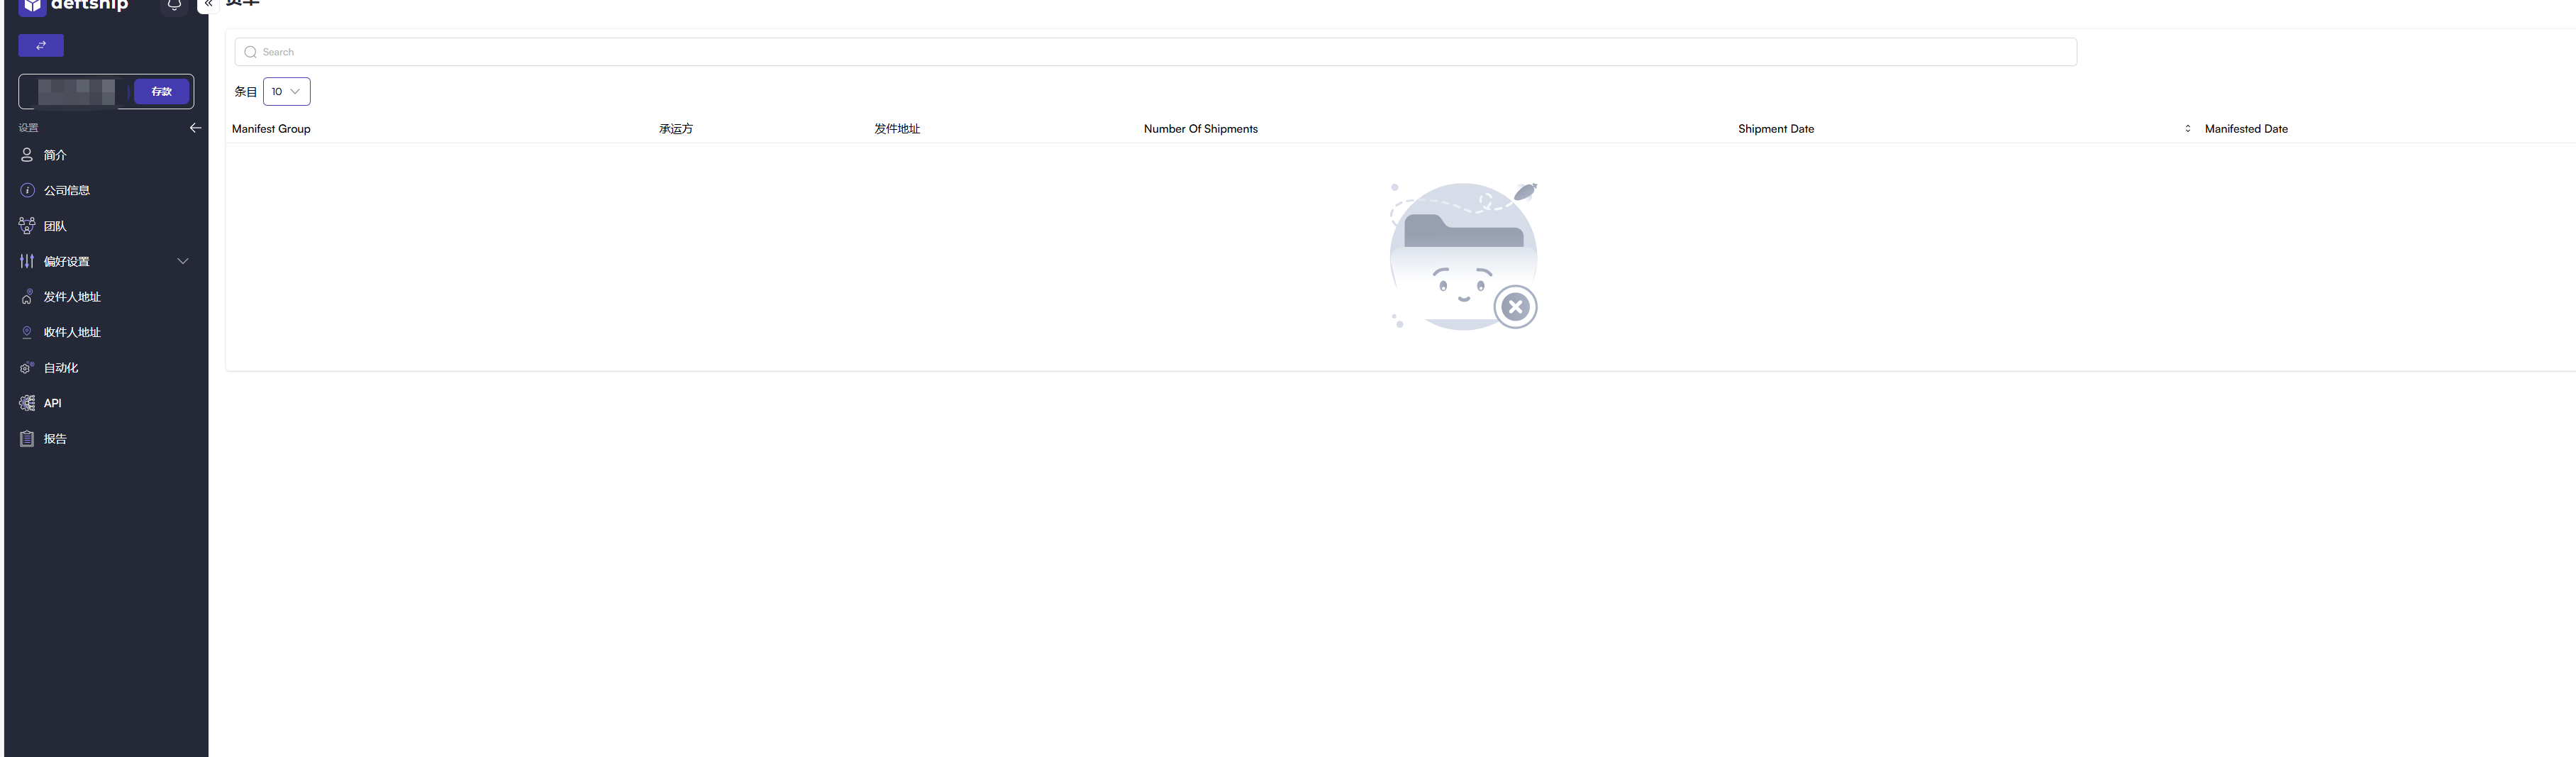Viewport: 2576px width, 757px height.
Task: Click the Search input field
Action: pos(1155,52)
